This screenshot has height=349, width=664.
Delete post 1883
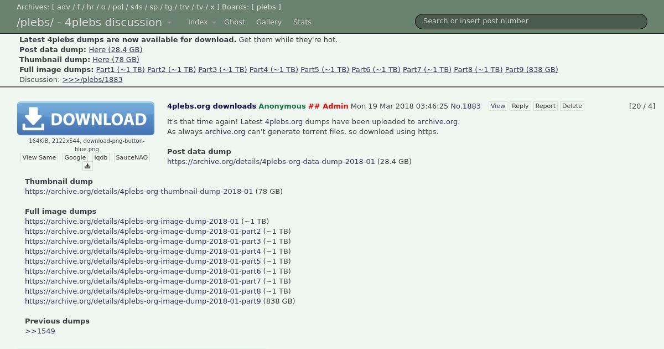click(x=572, y=106)
